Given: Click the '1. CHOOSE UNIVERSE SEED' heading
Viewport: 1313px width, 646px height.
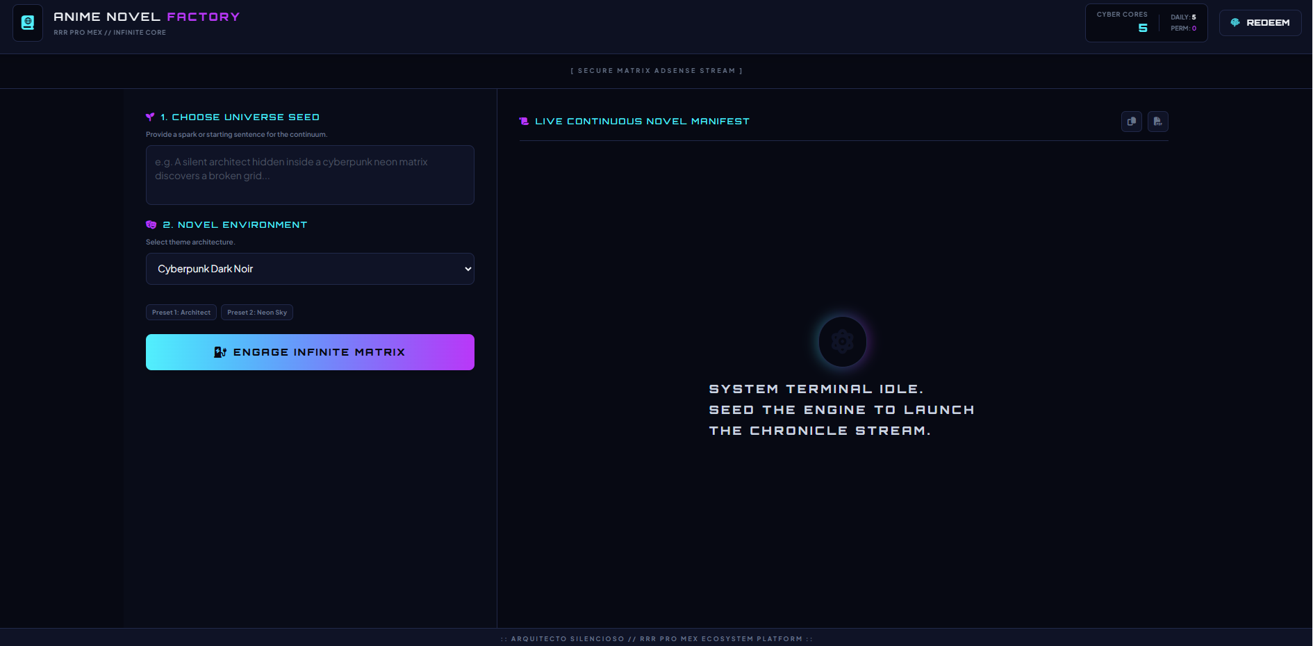Looking at the screenshot, I should point(240,117).
